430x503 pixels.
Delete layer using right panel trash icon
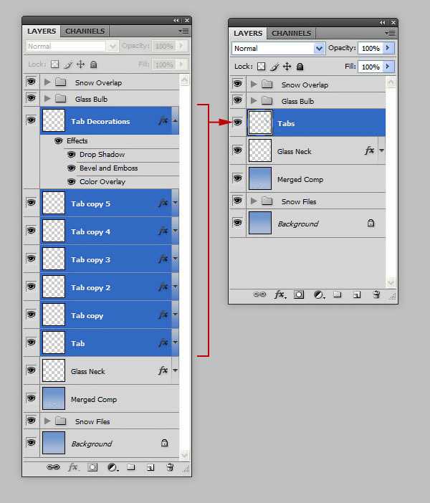pyautogui.click(x=376, y=294)
